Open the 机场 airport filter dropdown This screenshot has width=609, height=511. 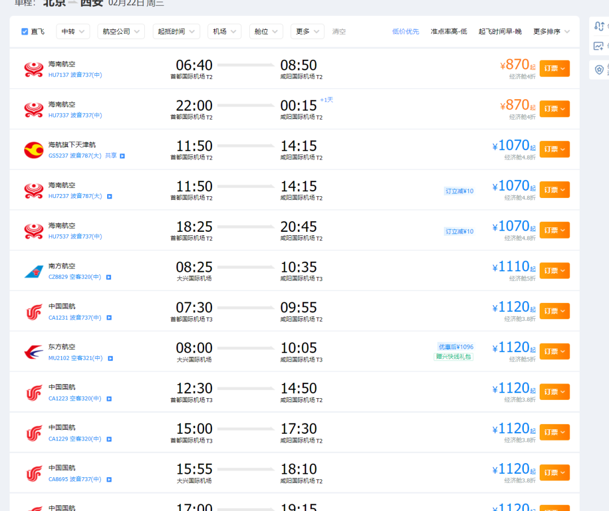(x=224, y=32)
